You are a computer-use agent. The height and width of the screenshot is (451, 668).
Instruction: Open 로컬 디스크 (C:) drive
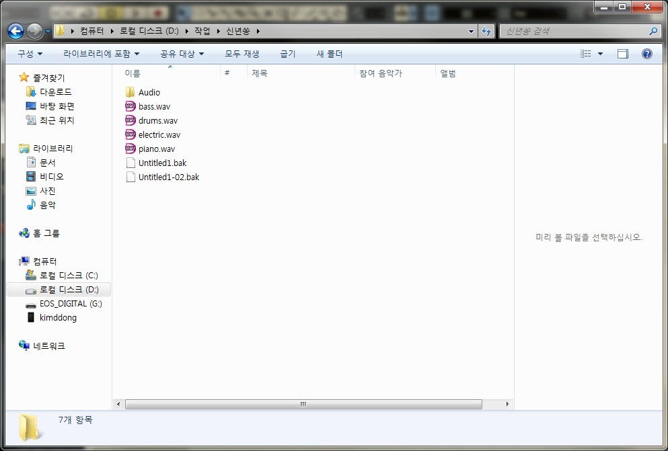tap(69, 276)
